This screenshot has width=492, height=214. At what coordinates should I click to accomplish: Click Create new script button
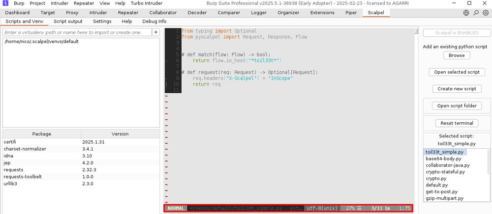(457, 88)
